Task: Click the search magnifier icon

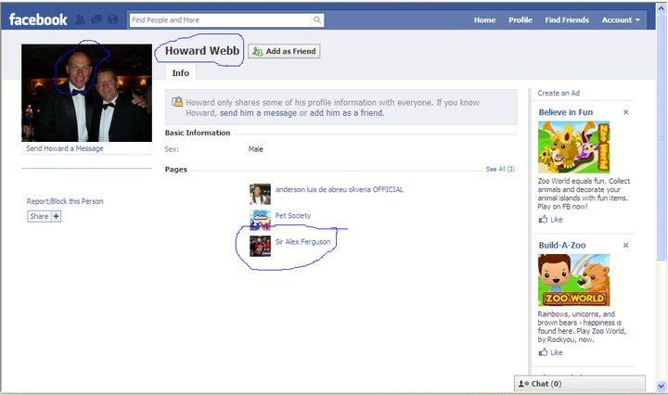Action: click(x=316, y=19)
